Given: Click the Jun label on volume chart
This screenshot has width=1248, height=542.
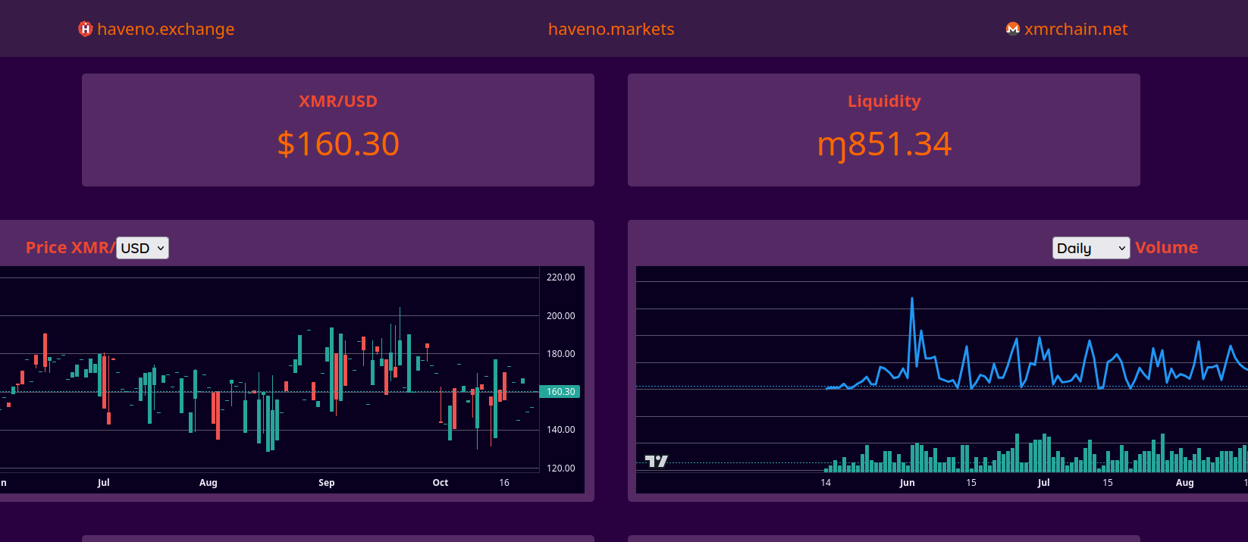Looking at the screenshot, I should click(907, 483).
